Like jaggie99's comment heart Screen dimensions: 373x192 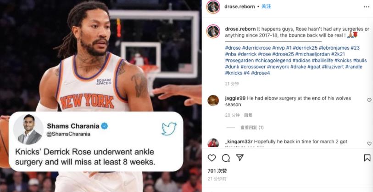(x=369, y=100)
